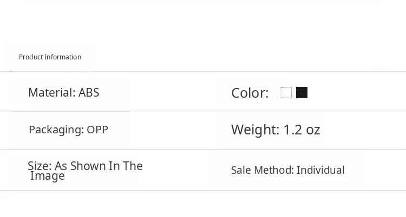The image size is (406, 217).
Task: Select the black color swatch
Action: click(x=302, y=93)
